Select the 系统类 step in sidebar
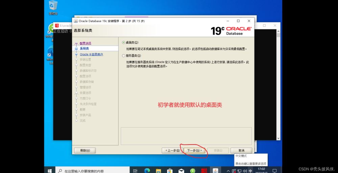This screenshot has width=338, height=173. coord(84,48)
